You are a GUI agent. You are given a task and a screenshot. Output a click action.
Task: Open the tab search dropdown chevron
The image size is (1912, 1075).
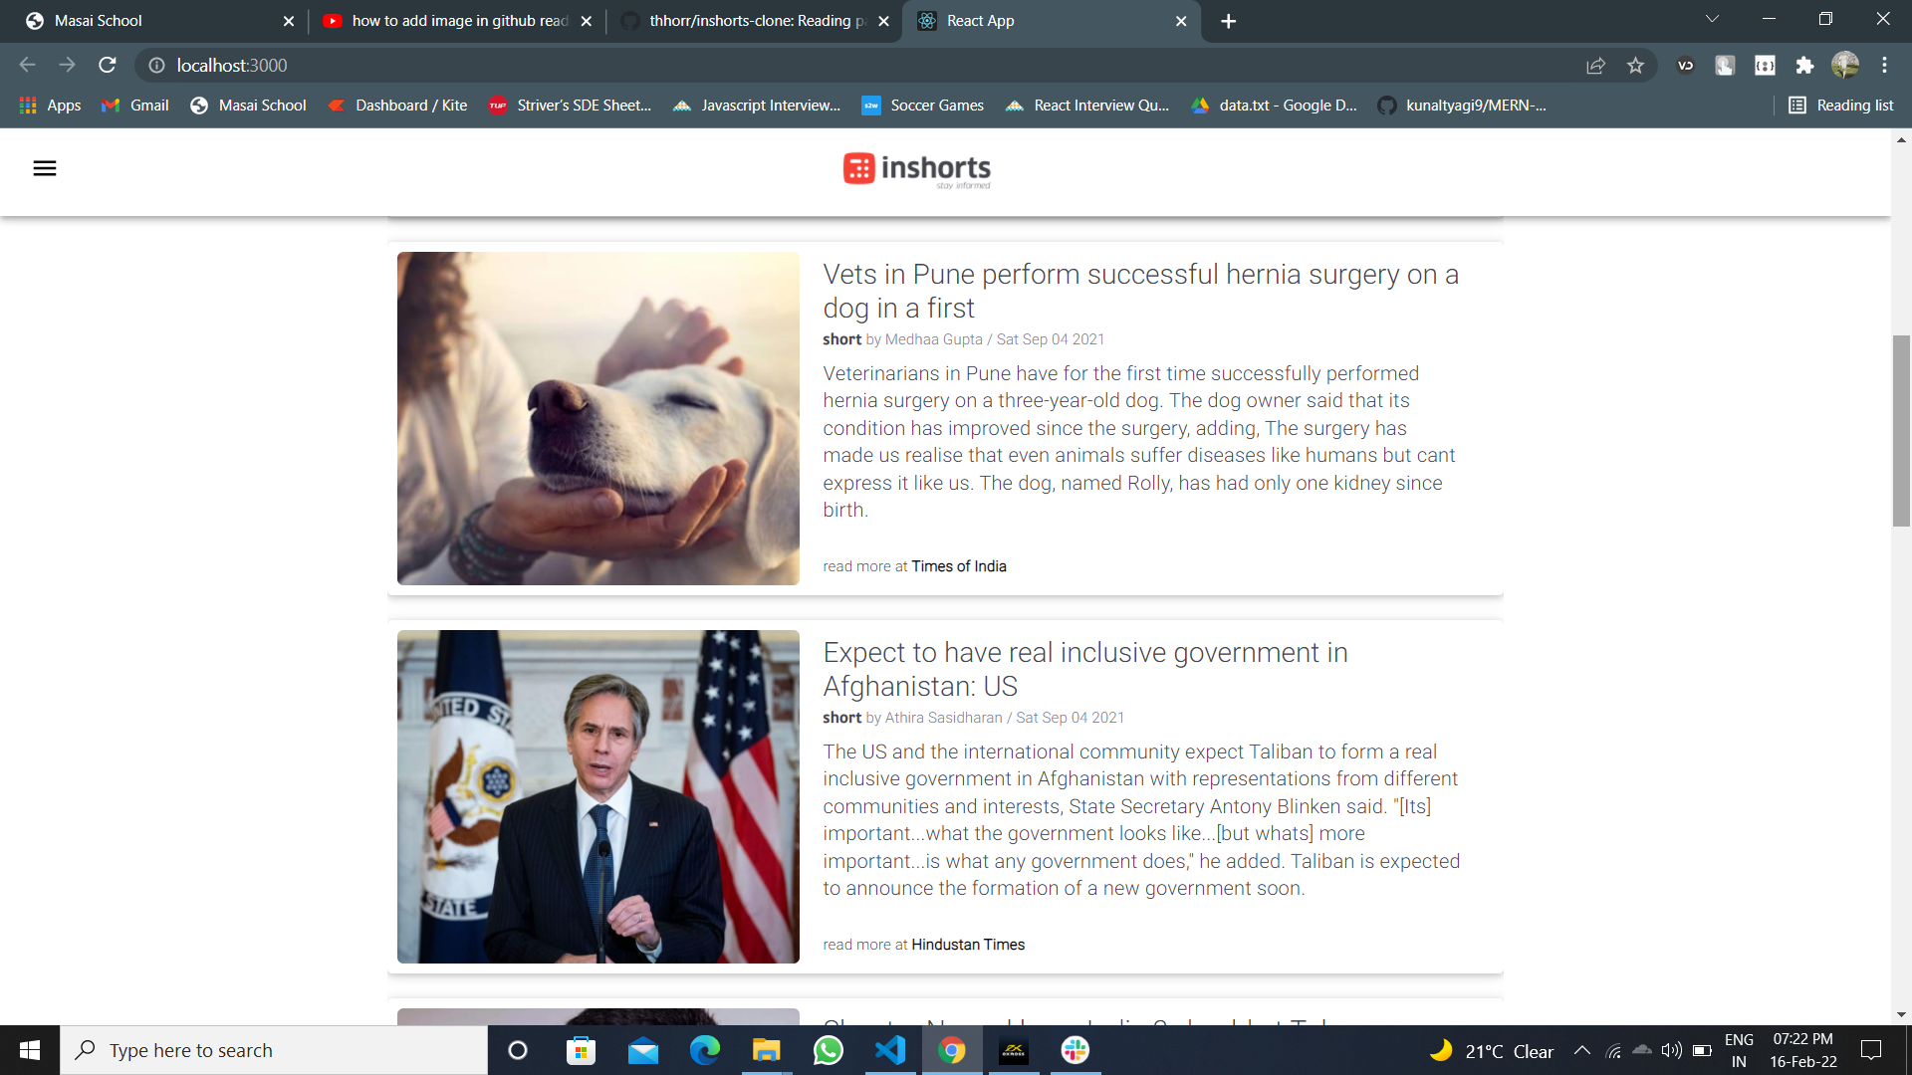(x=1711, y=18)
